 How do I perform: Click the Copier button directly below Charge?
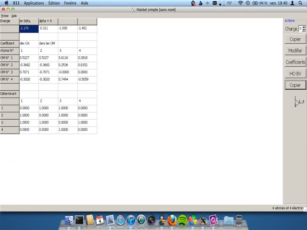coord(295,39)
